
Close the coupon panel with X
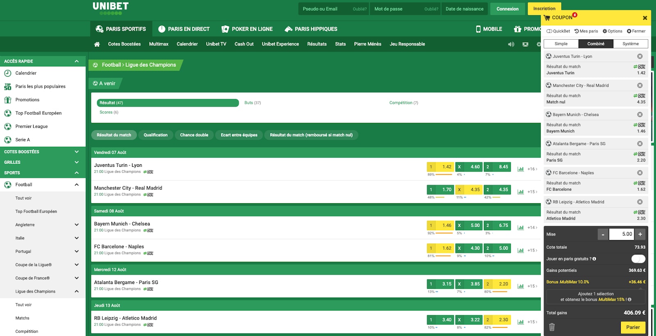point(645,18)
